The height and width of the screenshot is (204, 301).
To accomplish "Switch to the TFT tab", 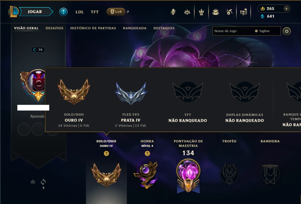I will coord(95,12).
